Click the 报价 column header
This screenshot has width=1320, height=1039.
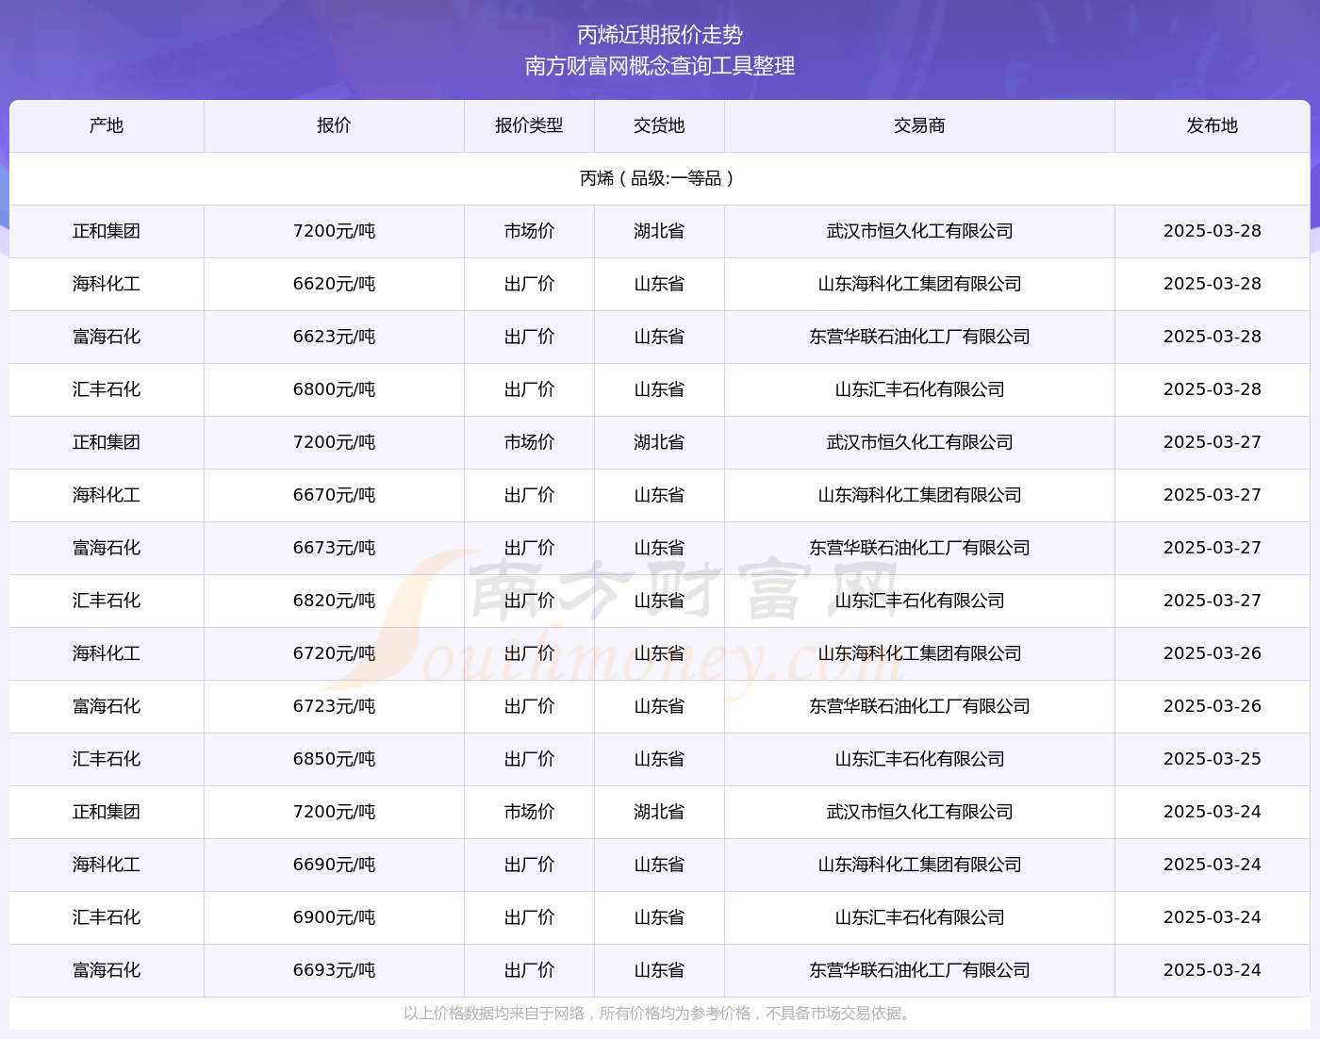coord(334,125)
